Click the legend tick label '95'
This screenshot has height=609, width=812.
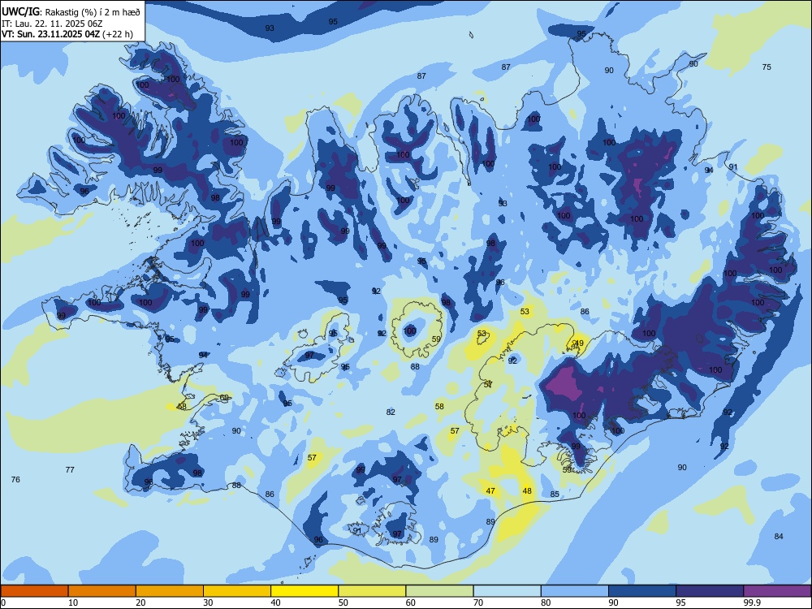point(681,603)
